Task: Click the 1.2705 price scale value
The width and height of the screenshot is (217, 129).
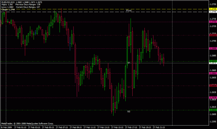Action: pyautogui.click(x=213, y=41)
